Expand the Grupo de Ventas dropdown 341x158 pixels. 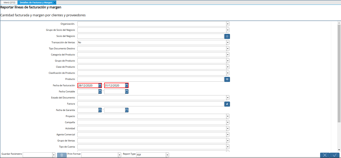228,141
